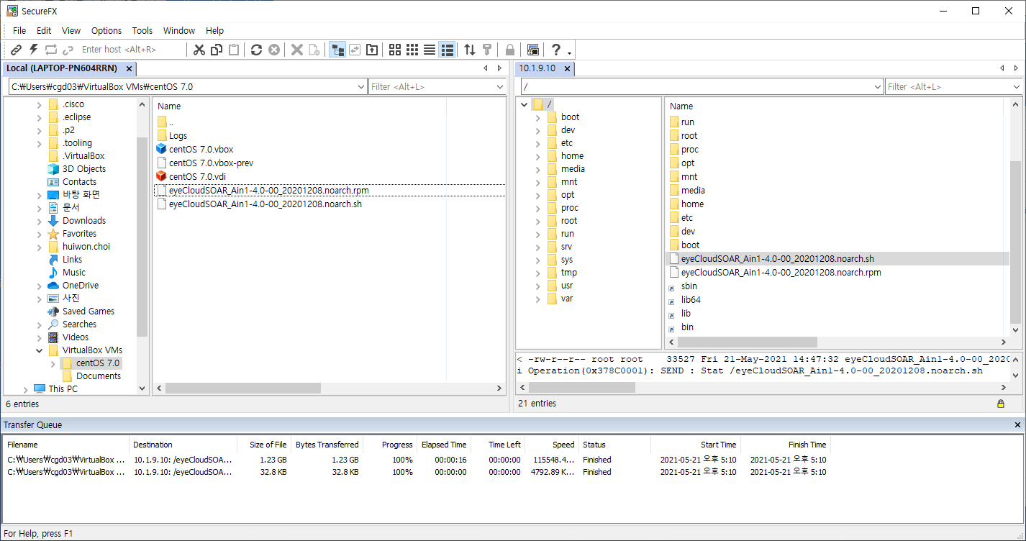This screenshot has height=541, width=1026.
Task: Open the remote path dropdown
Action: (x=877, y=86)
